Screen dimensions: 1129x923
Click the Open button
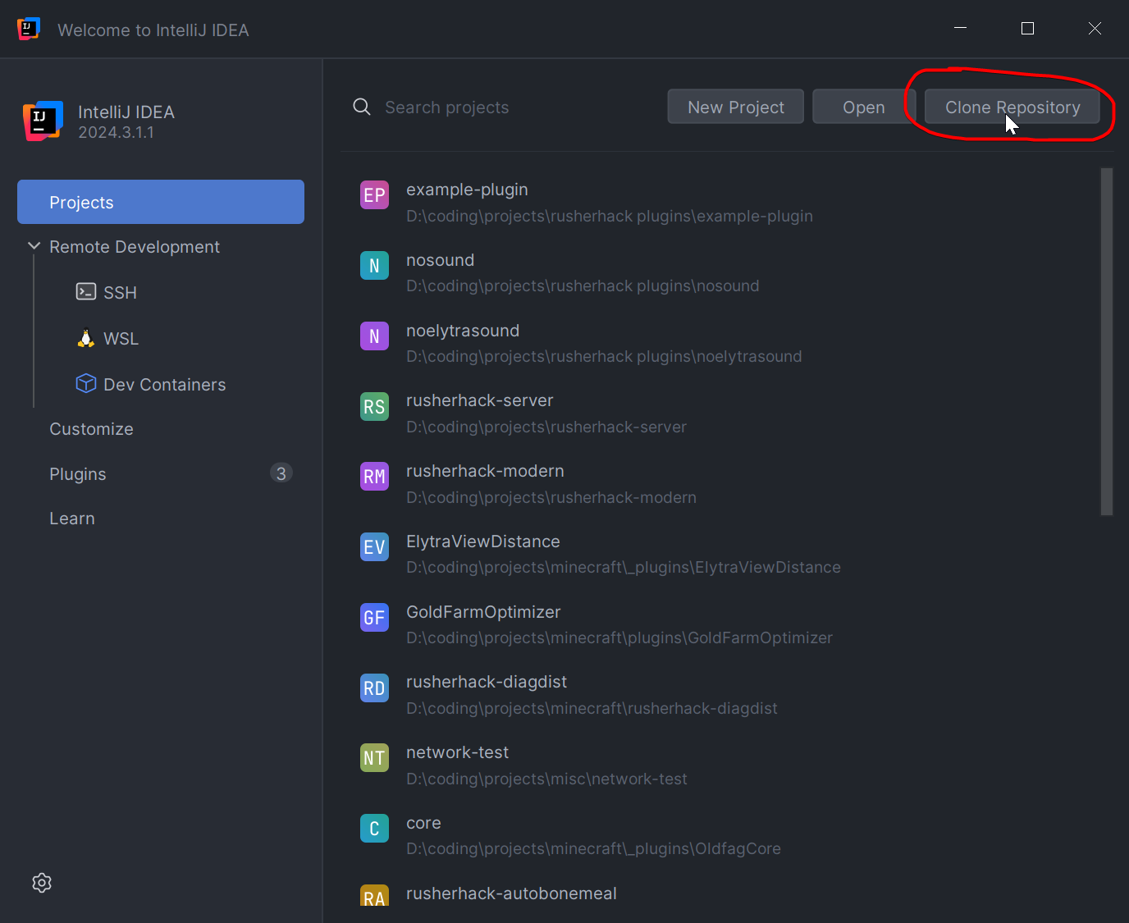864,107
